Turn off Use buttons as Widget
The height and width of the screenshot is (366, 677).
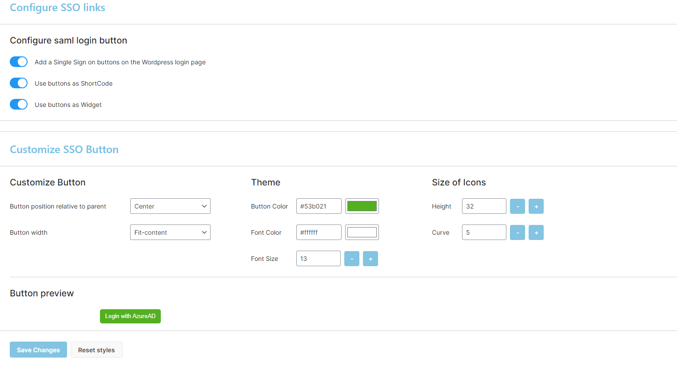18,104
